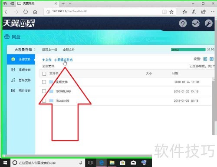Open a new browser tab
The height and width of the screenshot is (167, 217).
pyautogui.click(x=63, y=3)
